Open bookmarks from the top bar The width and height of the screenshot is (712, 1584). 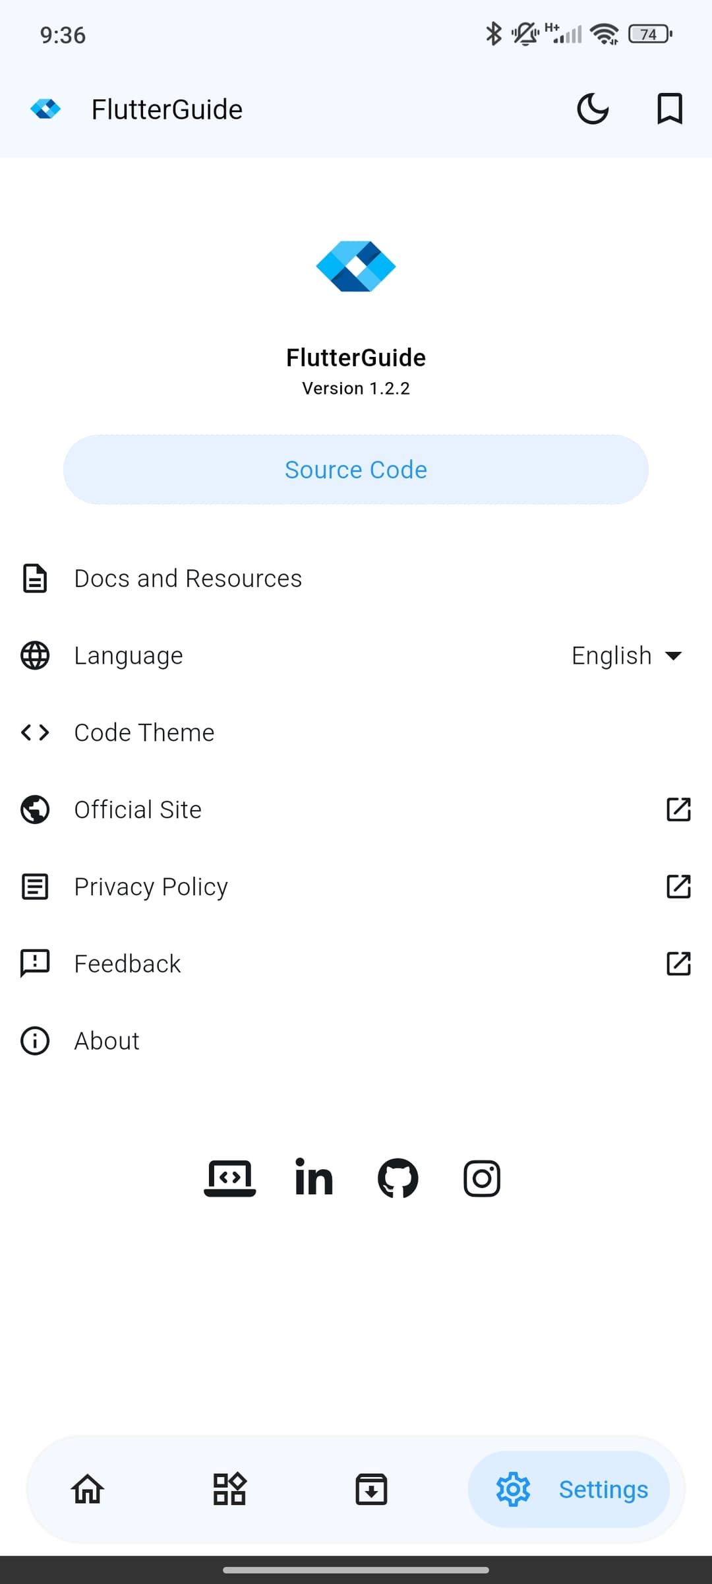[670, 109]
